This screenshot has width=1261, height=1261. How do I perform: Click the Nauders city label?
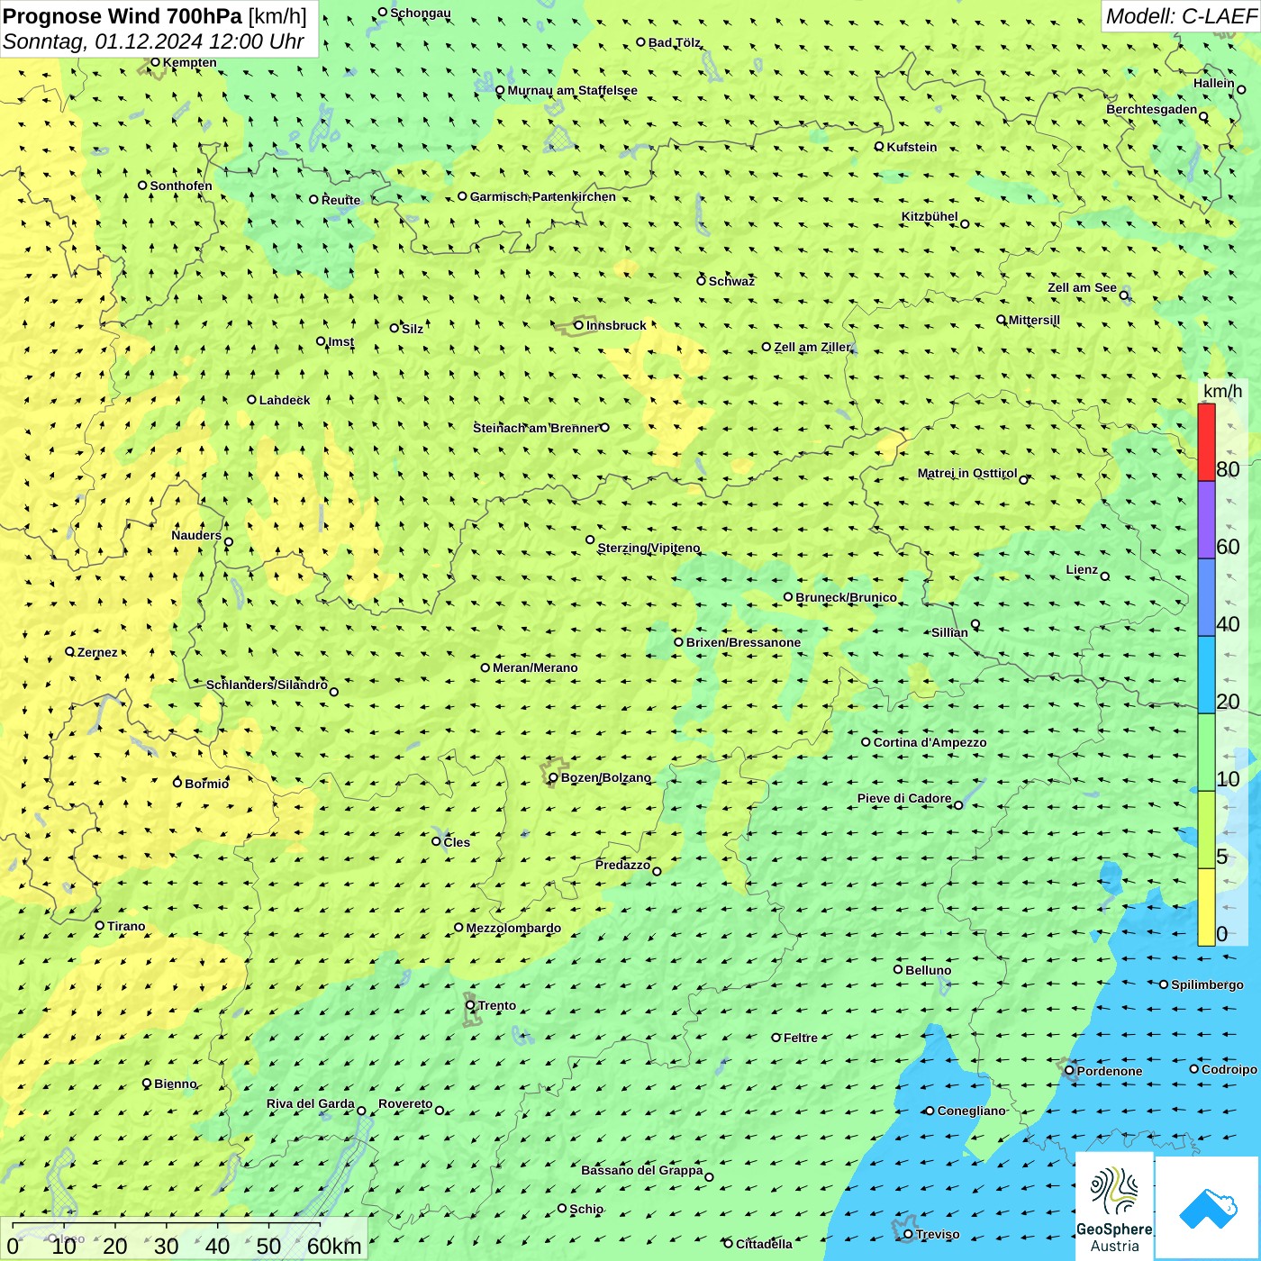click(x=196, y=535)
